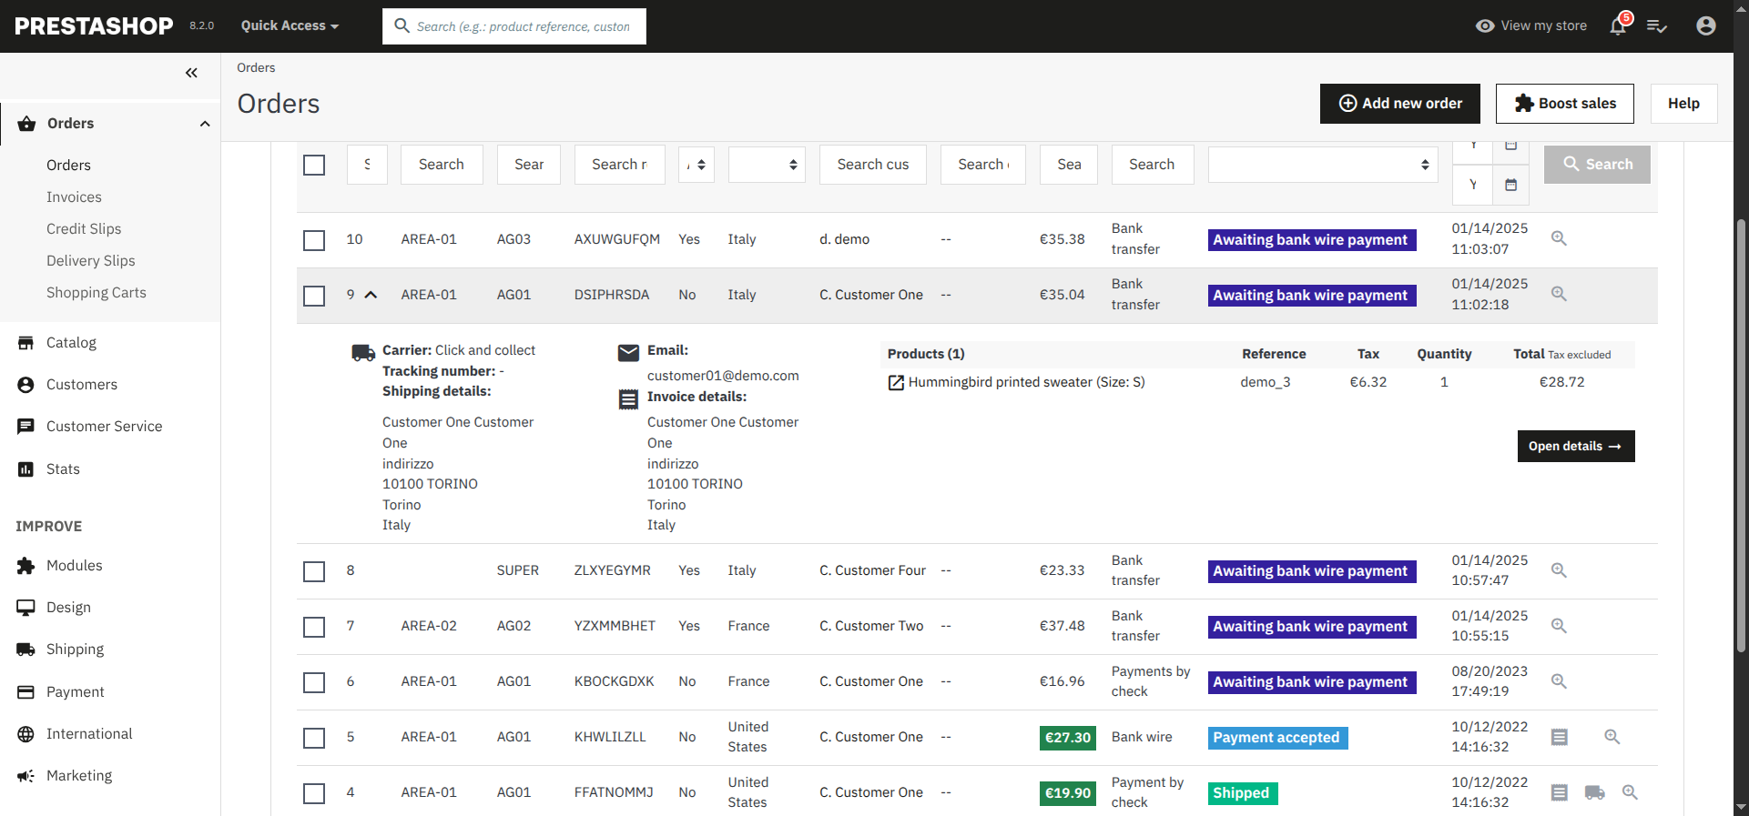This screenshot has height=816, width=1749.
Task: Open the notifications bell icon
Action: point(1618,25)
